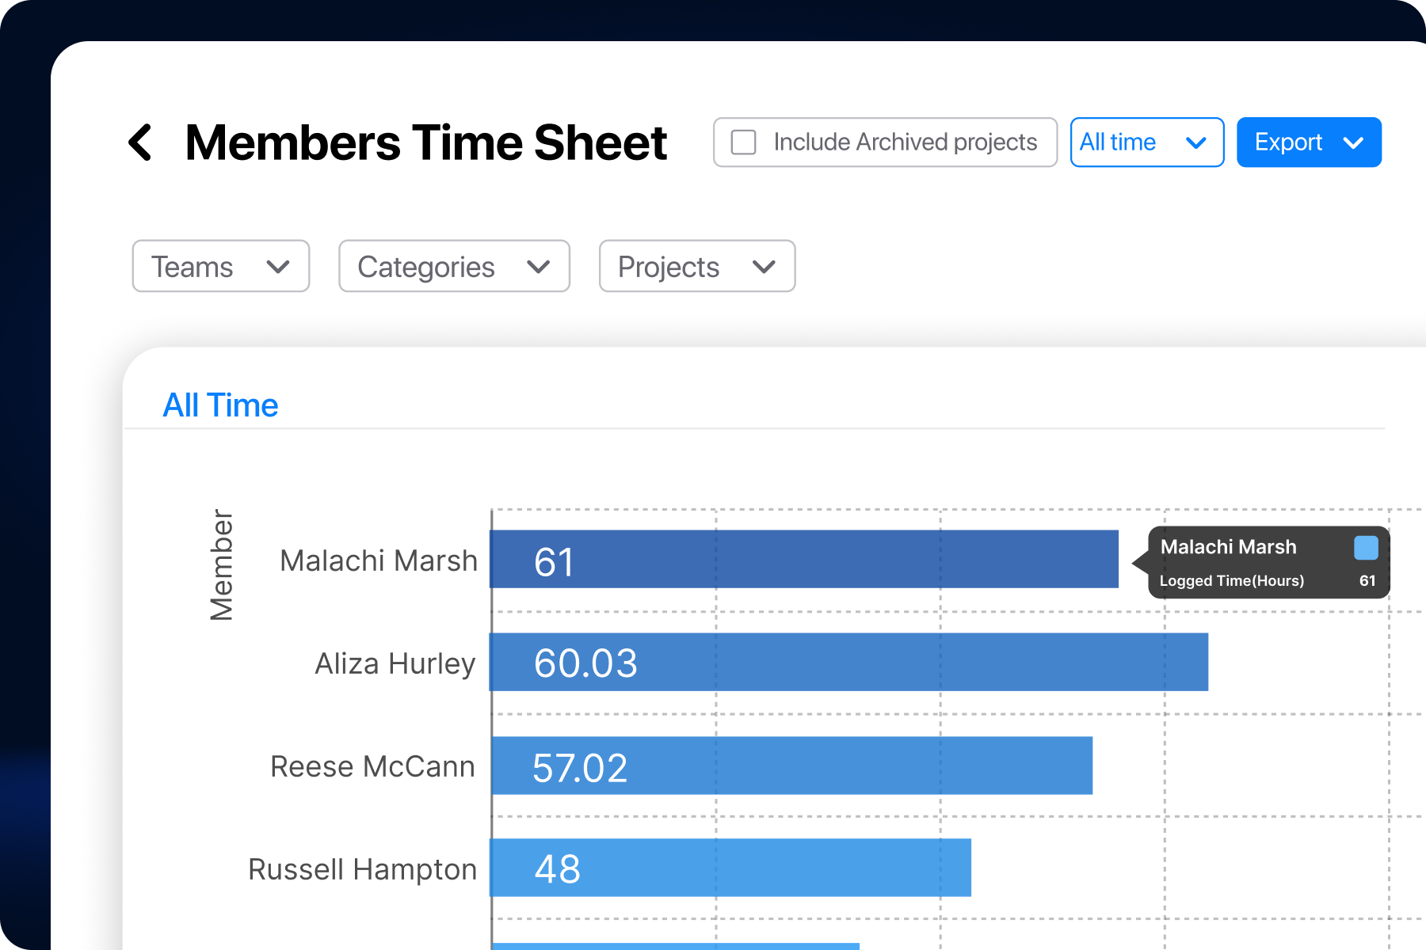Screen dimensions: 1426x950
Task: Open the Projects filter dropdown
Action: (696, 267)
